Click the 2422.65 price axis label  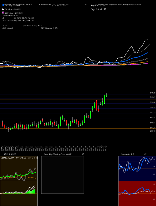(x=153, y=102)
